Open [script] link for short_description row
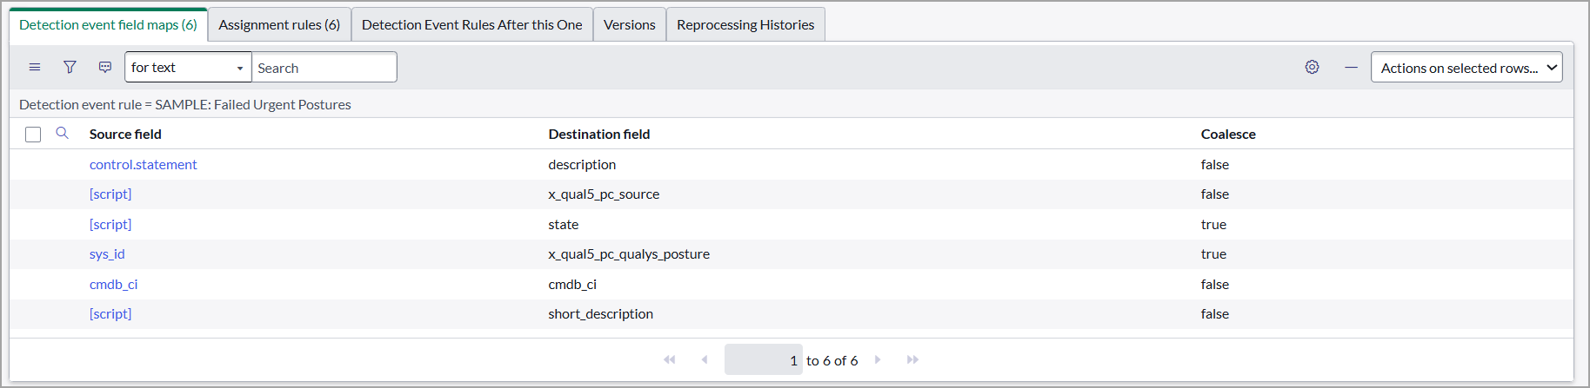The width and height of the screenshot is (1590, 388). pyautogui.click(x=110, y=313)
